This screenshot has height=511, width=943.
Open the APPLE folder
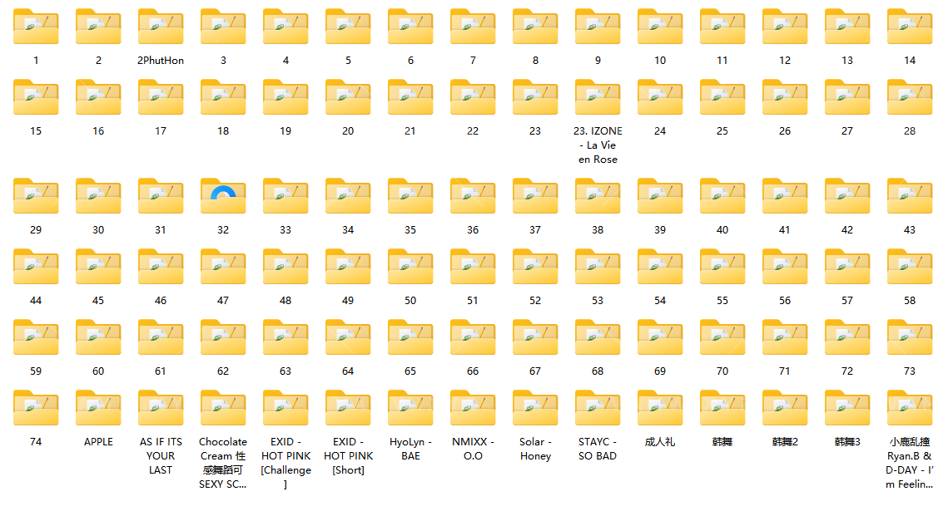pos(98,409)
